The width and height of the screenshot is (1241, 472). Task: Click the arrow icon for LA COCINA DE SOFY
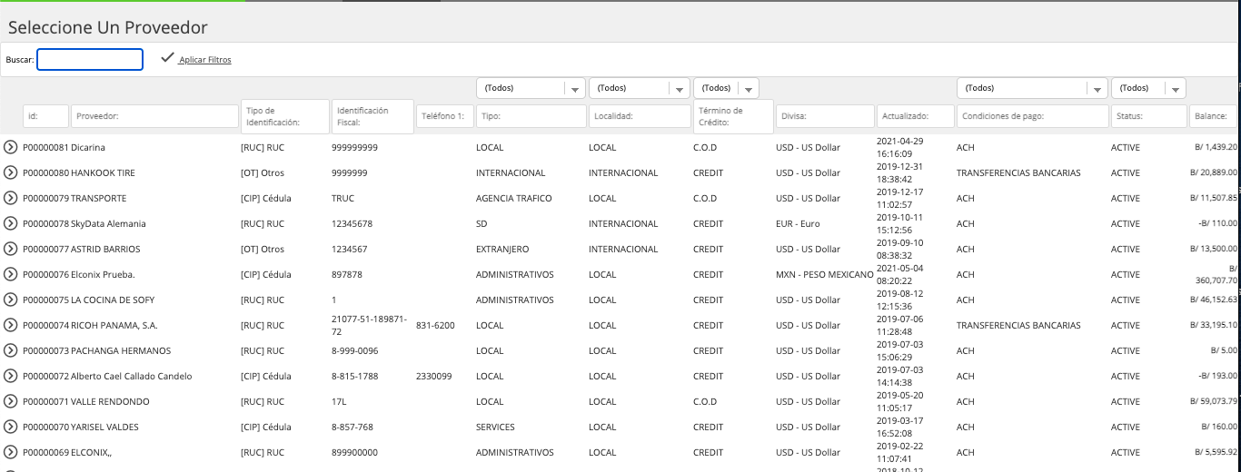click(x=10, y=300)
